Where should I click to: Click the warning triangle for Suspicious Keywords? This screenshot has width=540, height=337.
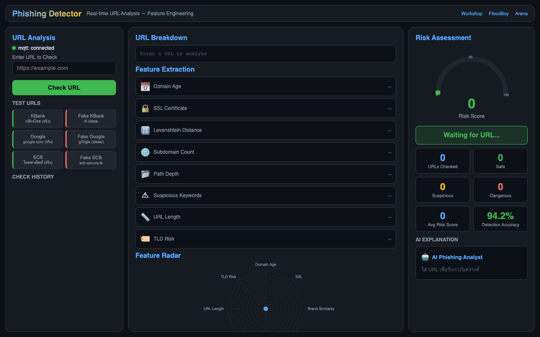(x=145, y=195)
